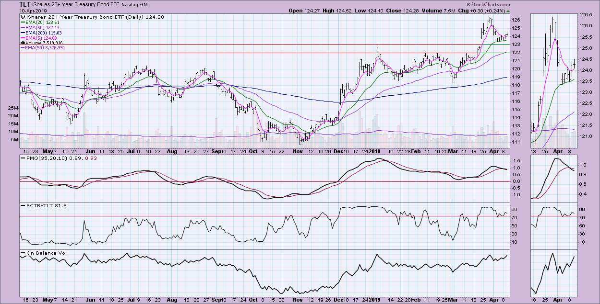Click the TLT ticker symbol in the header
The width and height of the screenshot is (600, 304).
click(x=25, y=4)
